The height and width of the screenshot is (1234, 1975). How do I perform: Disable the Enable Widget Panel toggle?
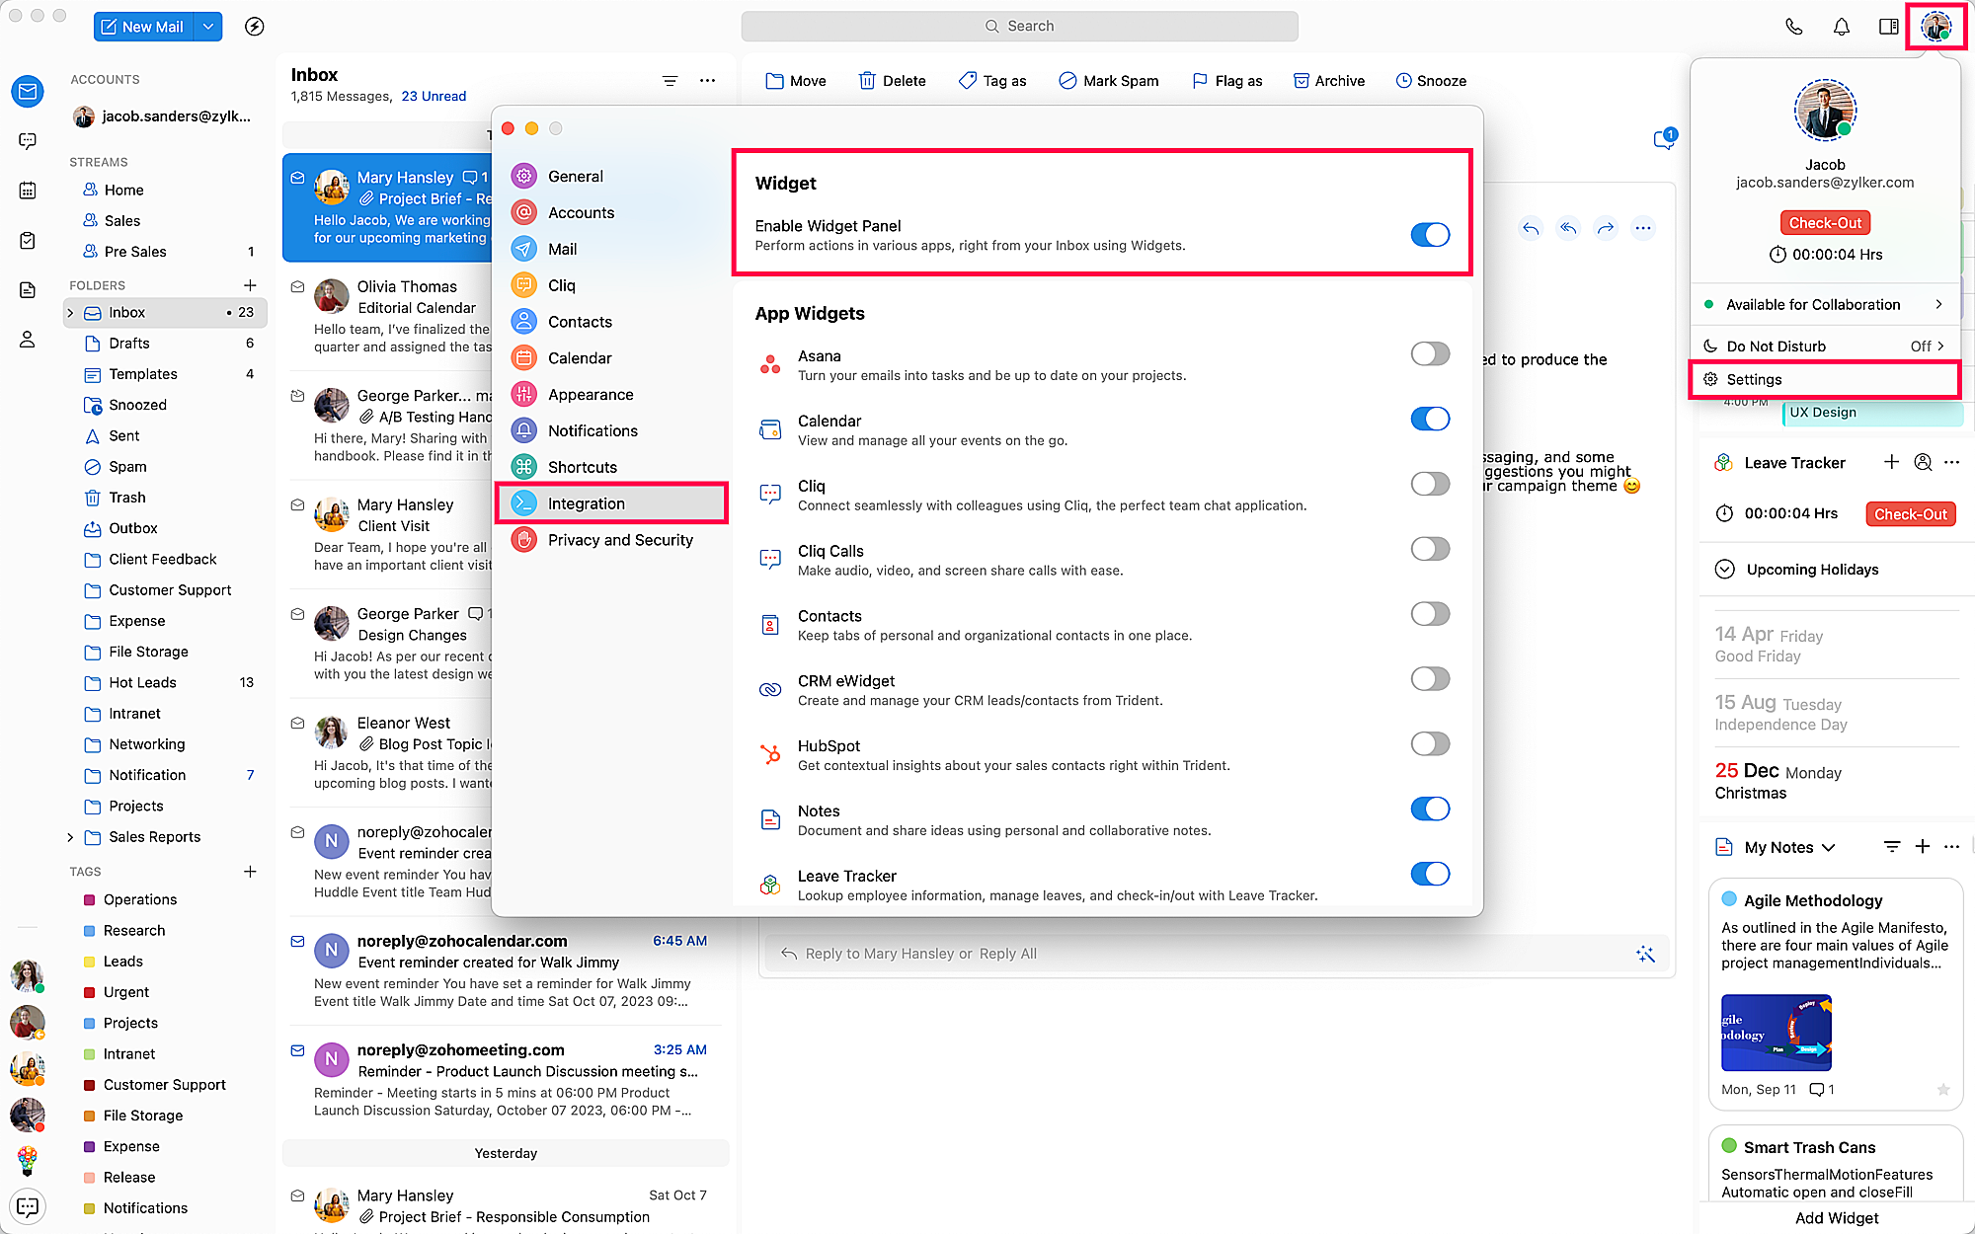click(1429, 235)
